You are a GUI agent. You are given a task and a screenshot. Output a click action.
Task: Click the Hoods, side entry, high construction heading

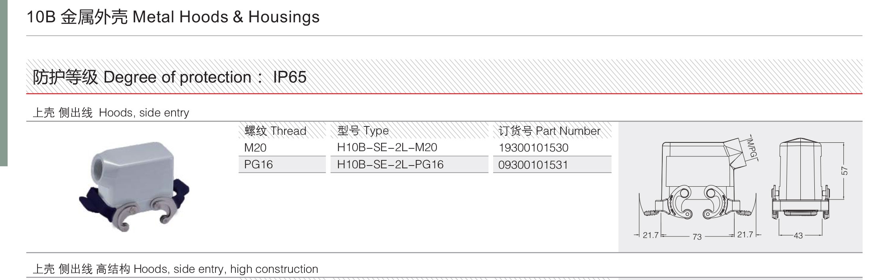click(x=176, y=269)
